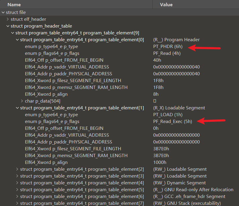Screen dimensions: 239x206
Task: Click the PF_Read (4h) flags value
Action: pyautogui.click(x=167, y=53)
